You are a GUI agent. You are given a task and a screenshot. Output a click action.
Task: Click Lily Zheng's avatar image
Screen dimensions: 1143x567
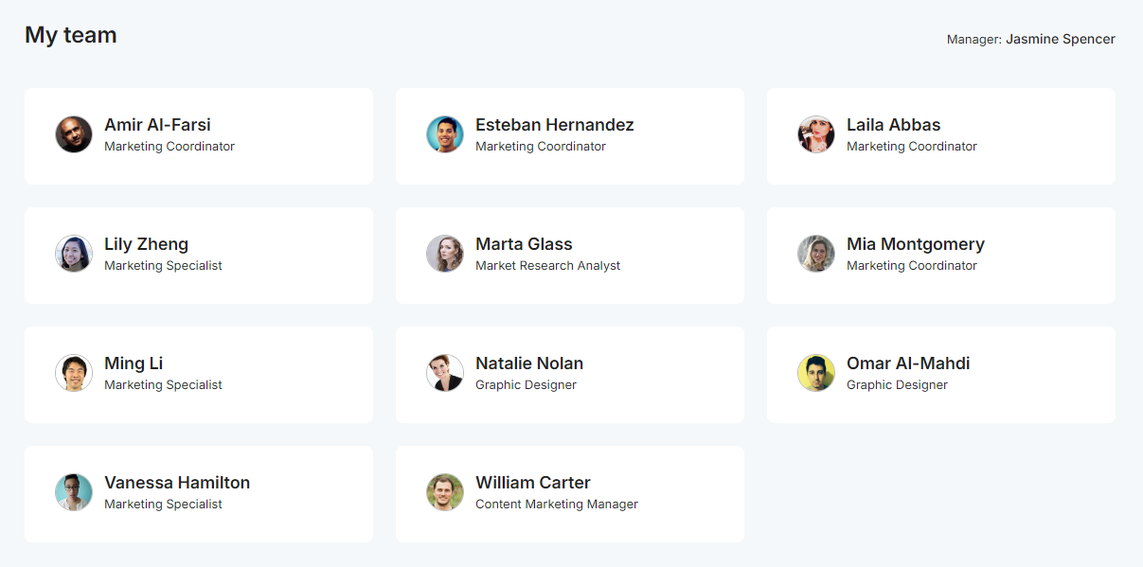click(74, 254)
